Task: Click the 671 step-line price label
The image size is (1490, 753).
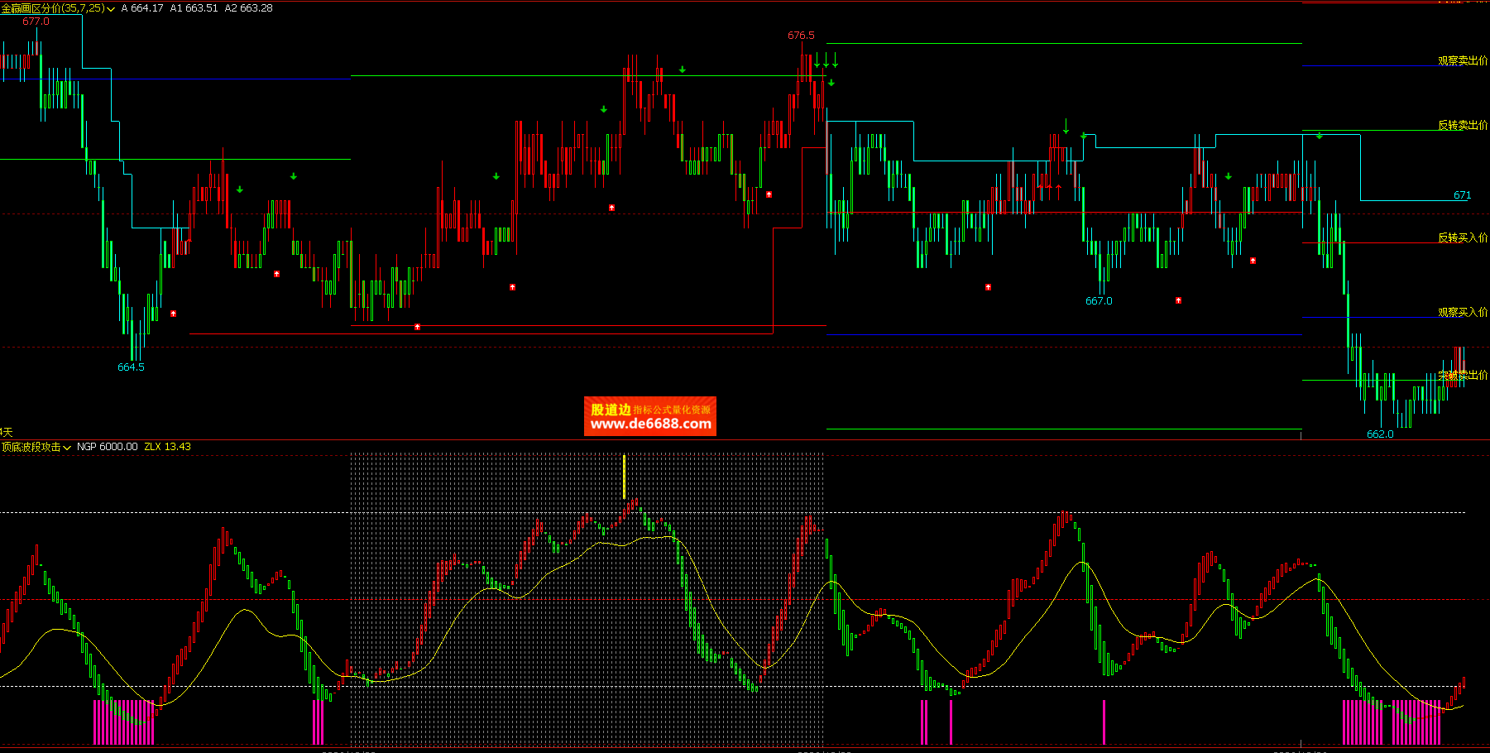Action: pos(1462,195)
